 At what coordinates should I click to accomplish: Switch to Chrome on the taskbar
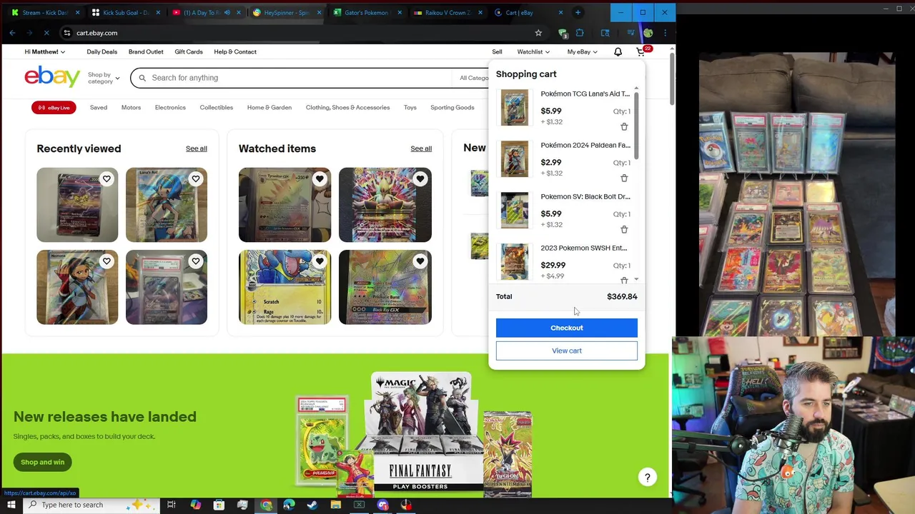point(266,505)
